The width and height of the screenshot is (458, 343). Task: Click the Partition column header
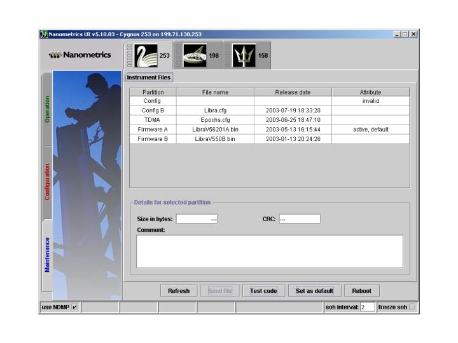pos(153,92)
